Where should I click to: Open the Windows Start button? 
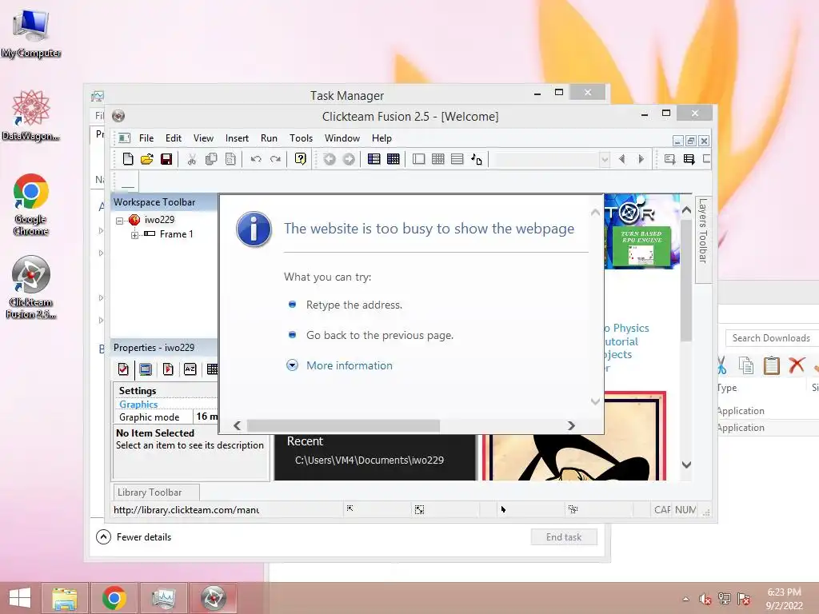tap(20, 598)
